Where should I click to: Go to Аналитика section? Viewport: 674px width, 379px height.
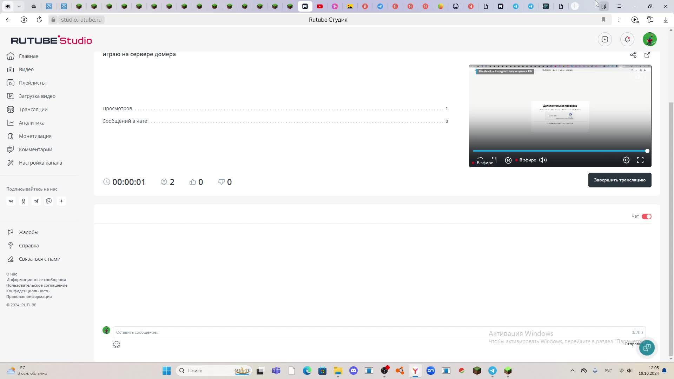click(x=32, y=123)
